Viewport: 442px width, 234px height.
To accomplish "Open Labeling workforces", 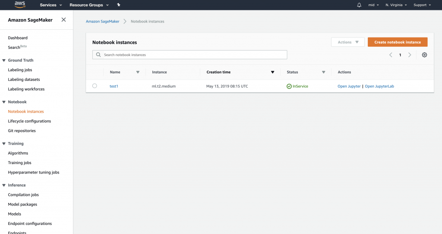I will click(x=26, y=89).
